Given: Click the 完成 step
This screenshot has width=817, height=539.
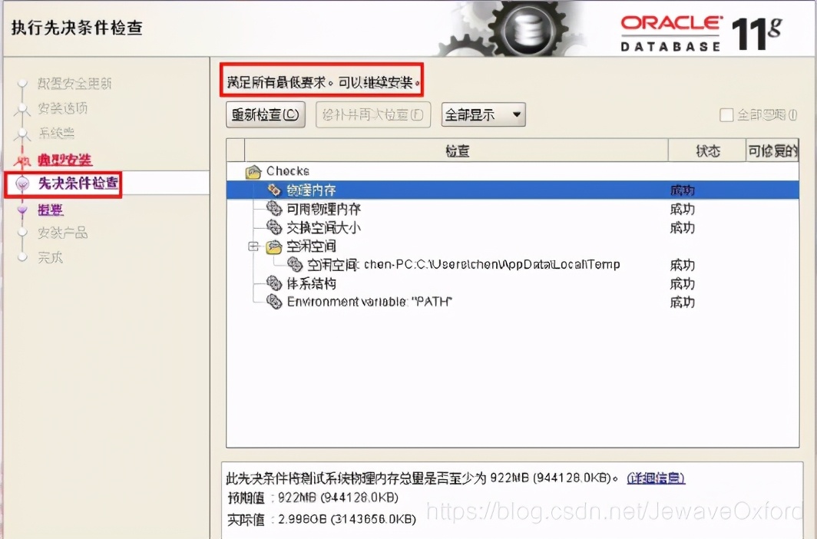Looking at the screenshot, I should pos(50,257).
